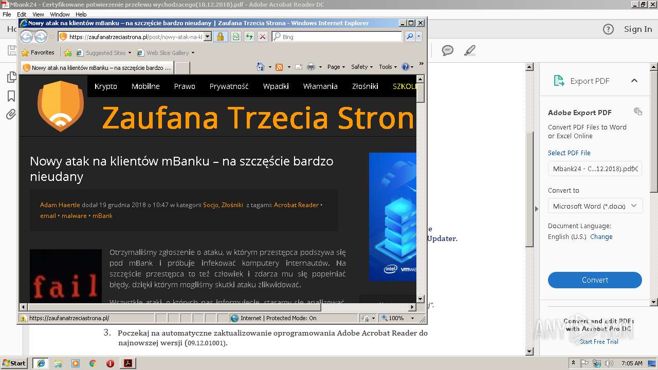Select the 'Nowy atak na klientów mBanku' IE tab

pyautogui.click(x=97, y=67)
